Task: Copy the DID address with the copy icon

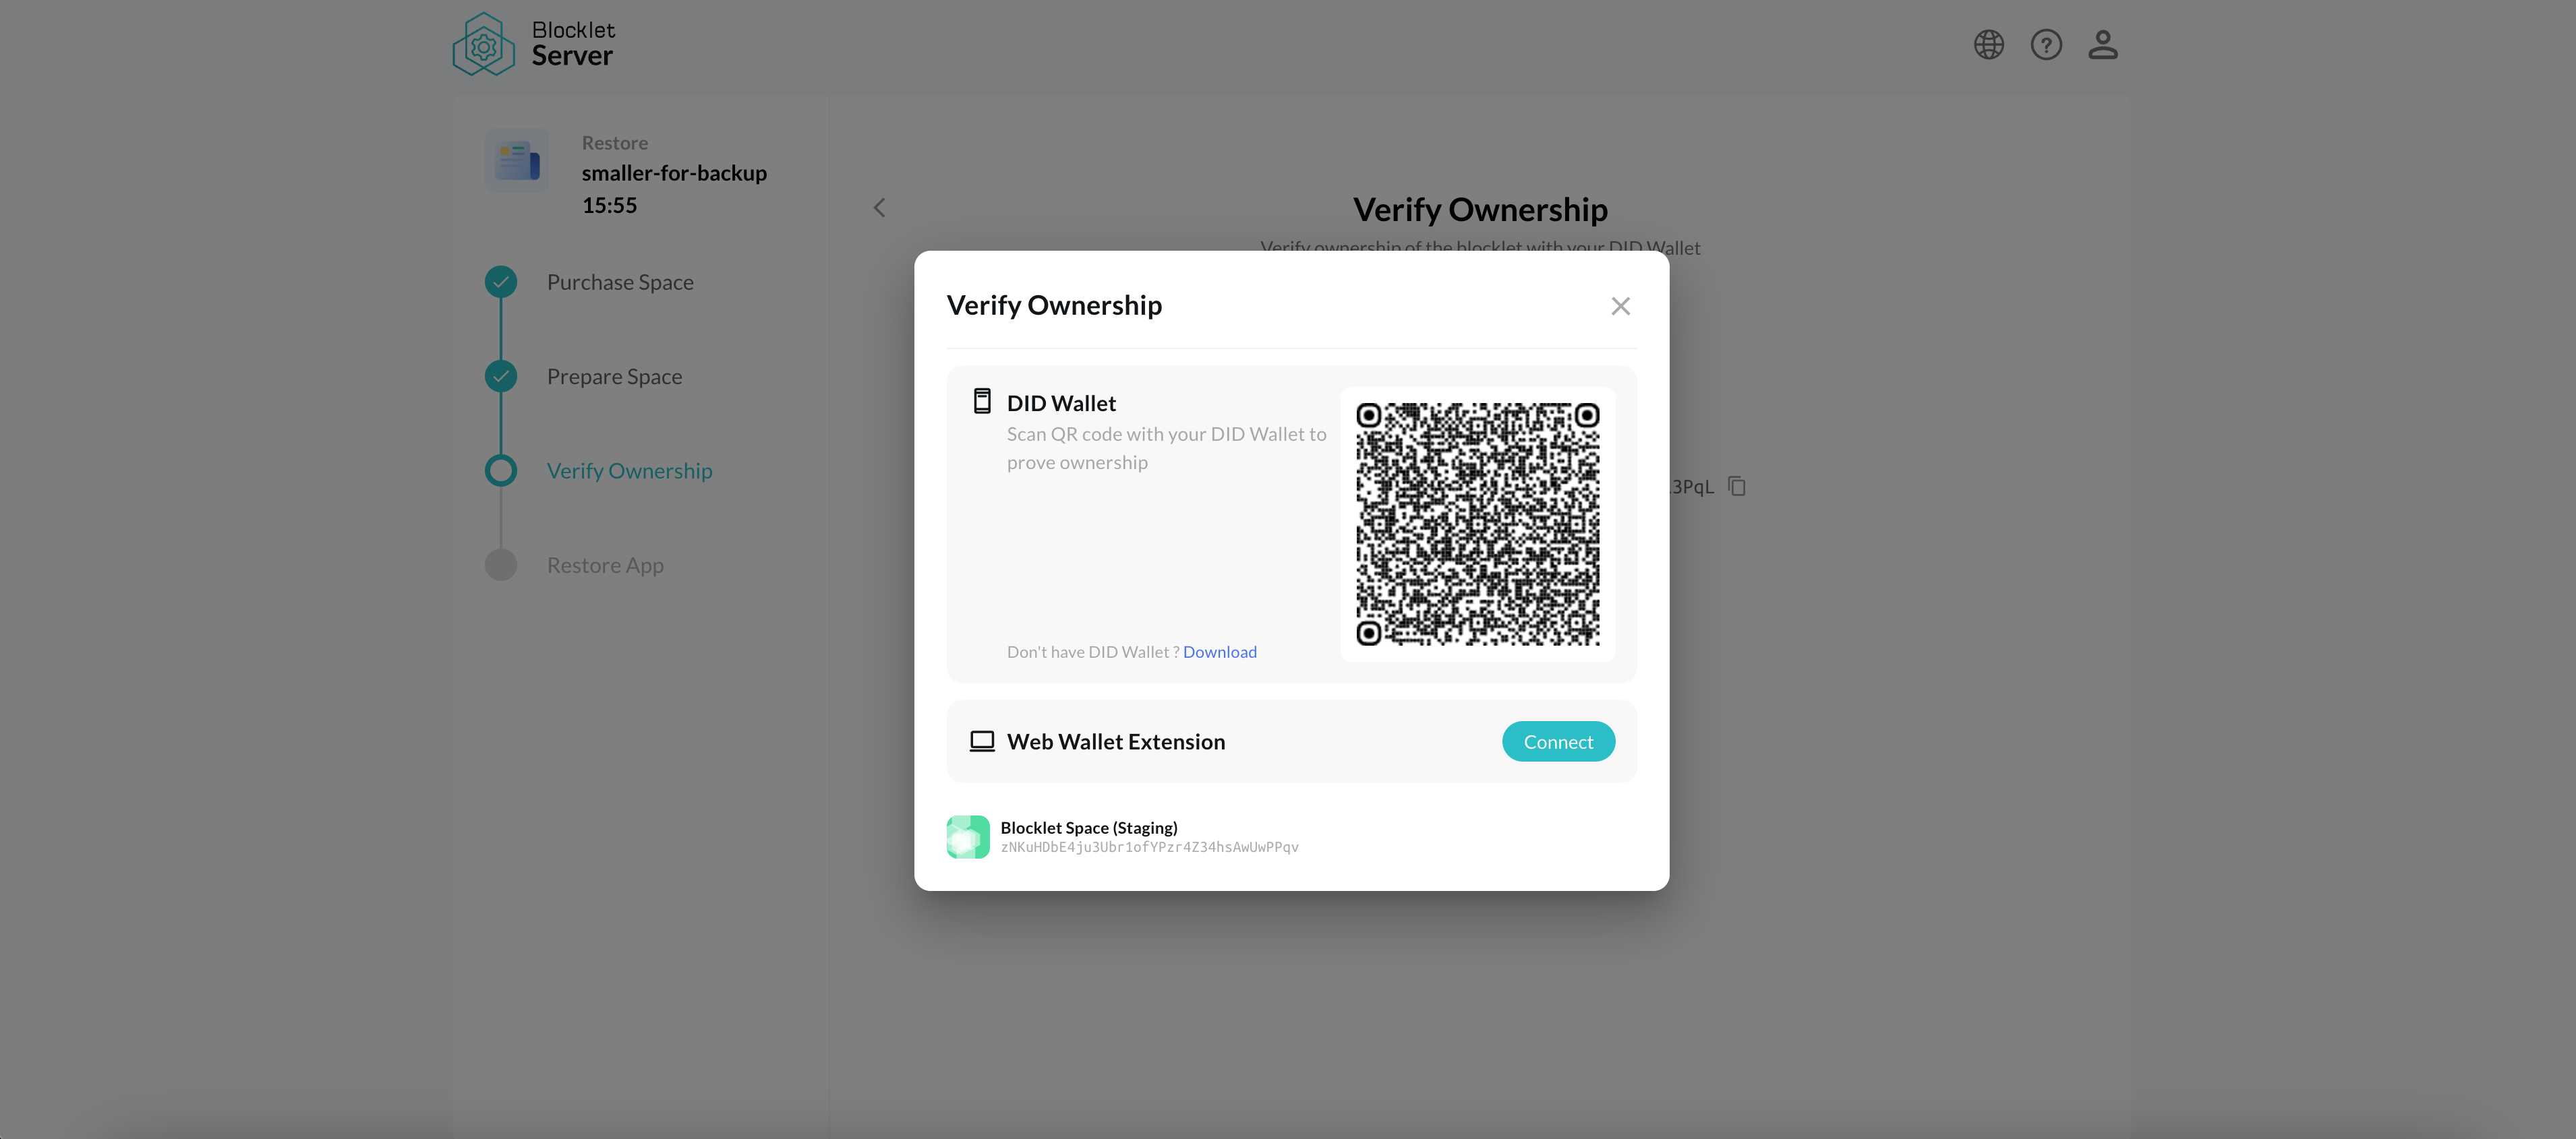Action: click(x=1737, y=487)
